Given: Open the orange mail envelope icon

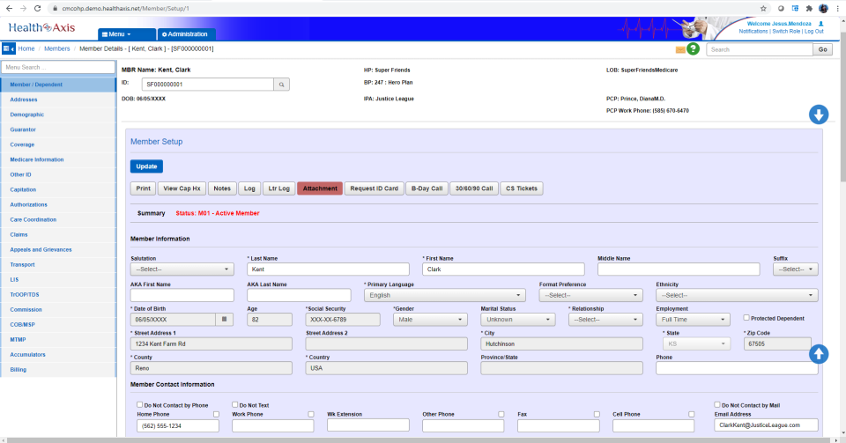Looking at the screenshot, I should pos(680,49).
